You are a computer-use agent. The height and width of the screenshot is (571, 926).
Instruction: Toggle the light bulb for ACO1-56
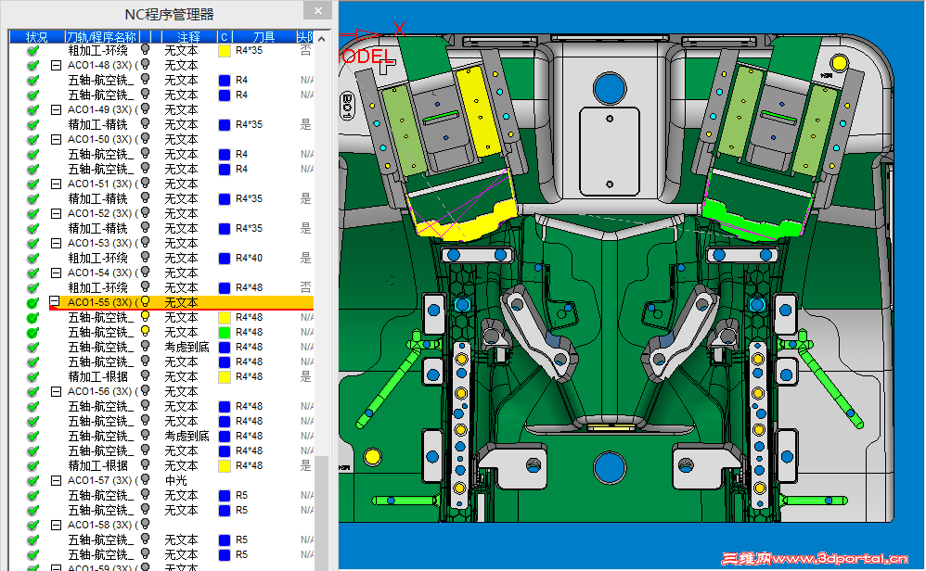tap(145, 391)
